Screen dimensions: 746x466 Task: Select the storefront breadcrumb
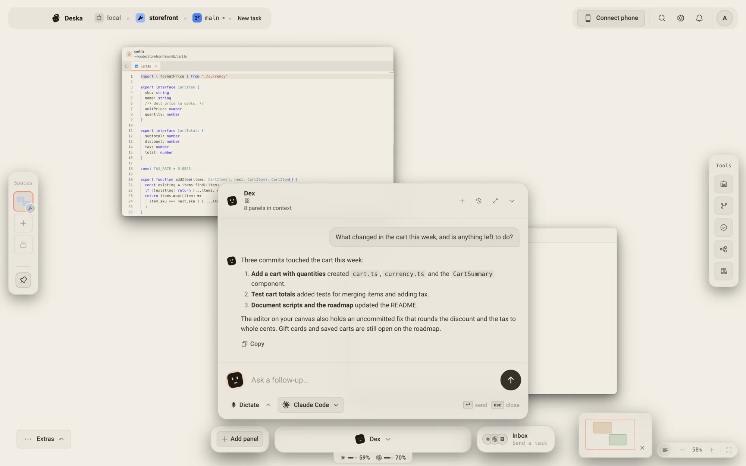point(157,18)
